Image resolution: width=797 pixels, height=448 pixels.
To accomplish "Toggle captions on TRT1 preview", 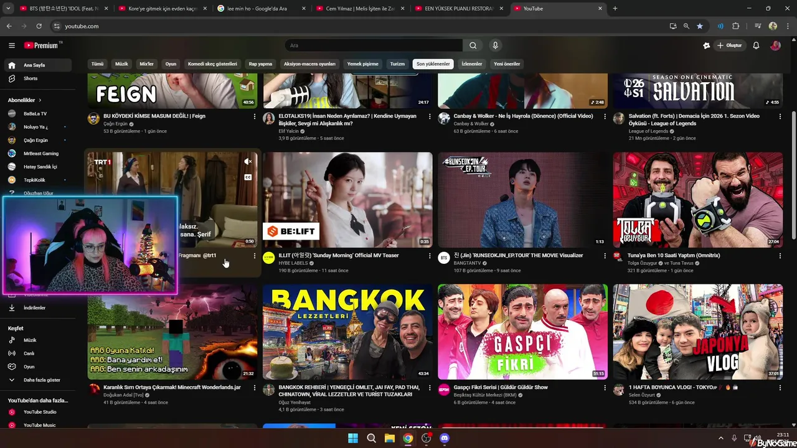I will 248,177.
